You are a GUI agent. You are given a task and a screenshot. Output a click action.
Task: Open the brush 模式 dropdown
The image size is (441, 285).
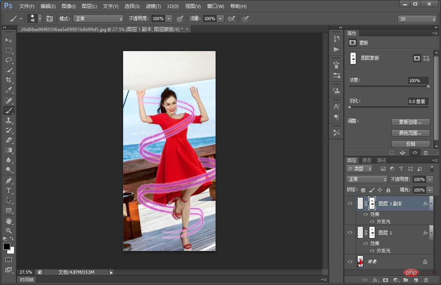click(x=98, y=19)
